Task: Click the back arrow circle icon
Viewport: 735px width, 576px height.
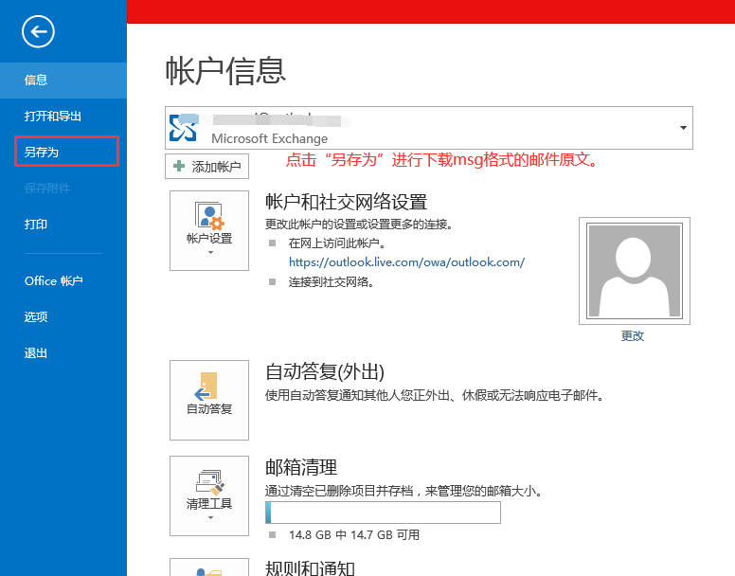Action: point(38,31)
